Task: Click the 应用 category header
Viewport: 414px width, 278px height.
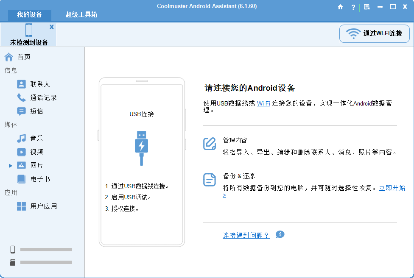Action: click(11, 192)
